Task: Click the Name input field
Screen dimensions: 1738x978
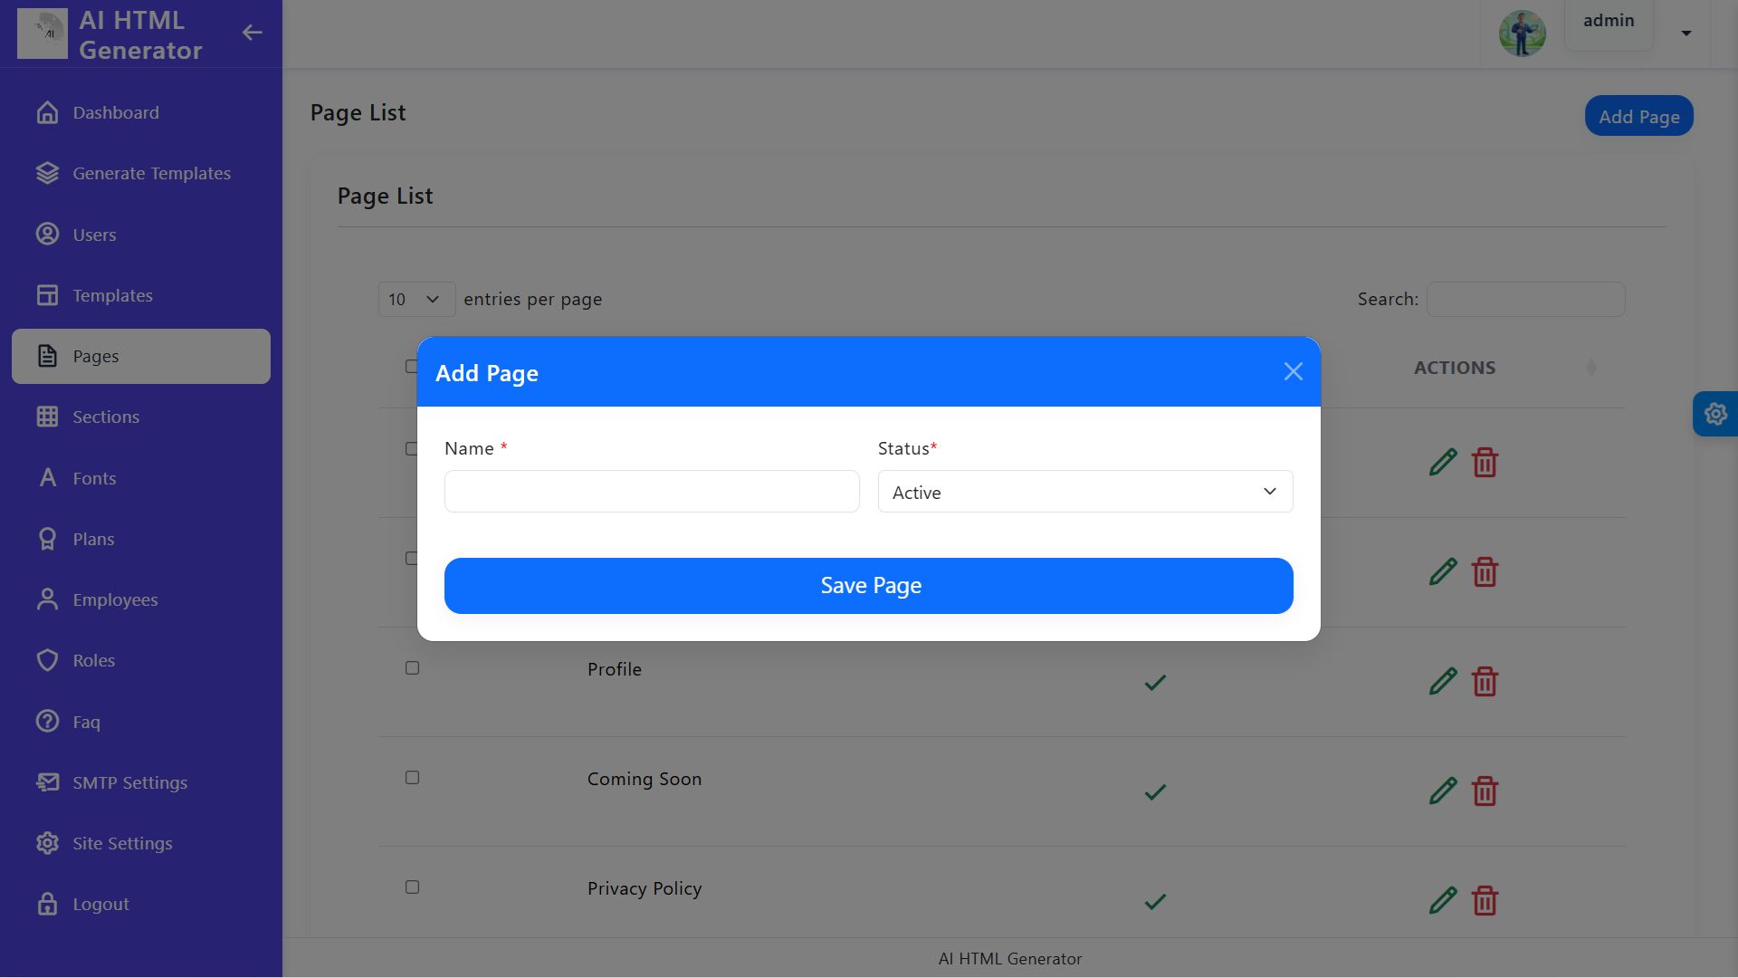Action: [x=652, y=492]
